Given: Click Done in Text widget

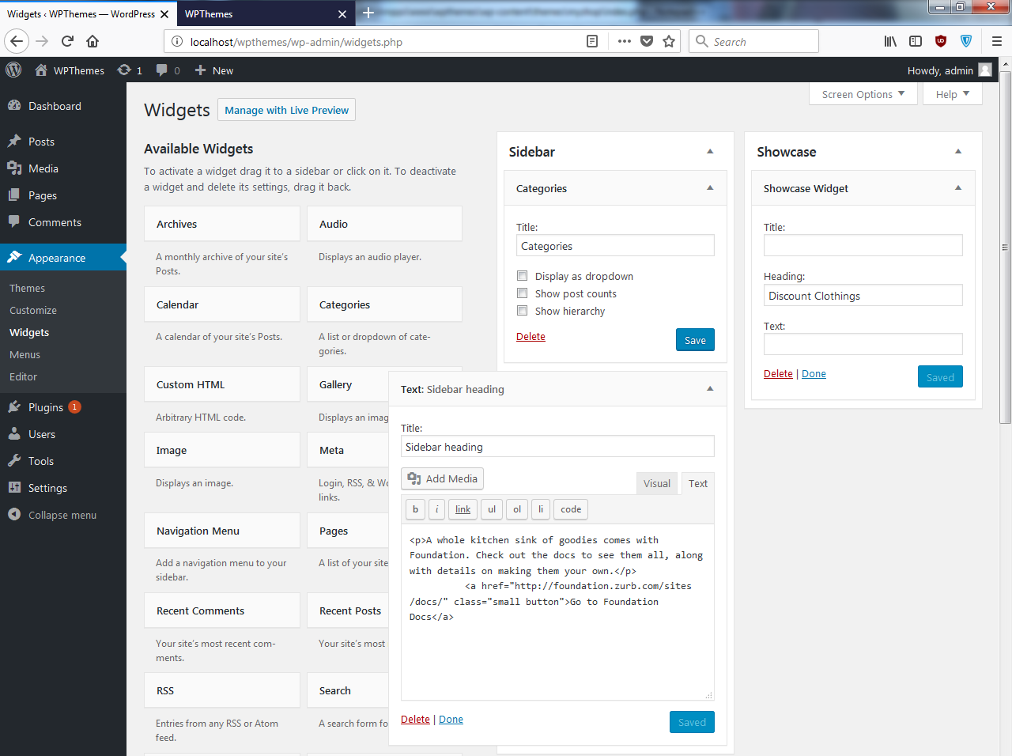Looking at the screenshot, I should (451, 719).
